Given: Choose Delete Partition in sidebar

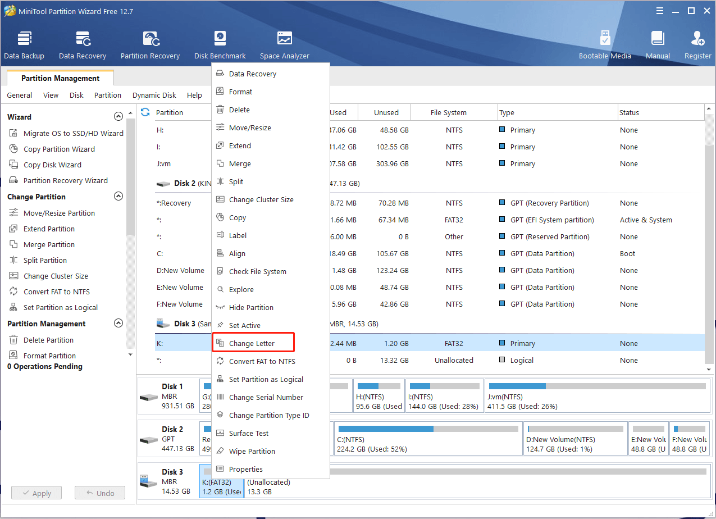Looking at the screenshot, I should pyautogui.click(x=42, y=340).
